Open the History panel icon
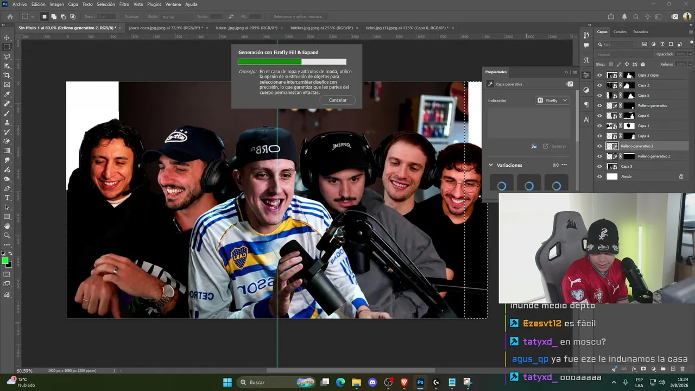Image resolution: width=695 pixels, height=391 pixels. coord(586,35)
